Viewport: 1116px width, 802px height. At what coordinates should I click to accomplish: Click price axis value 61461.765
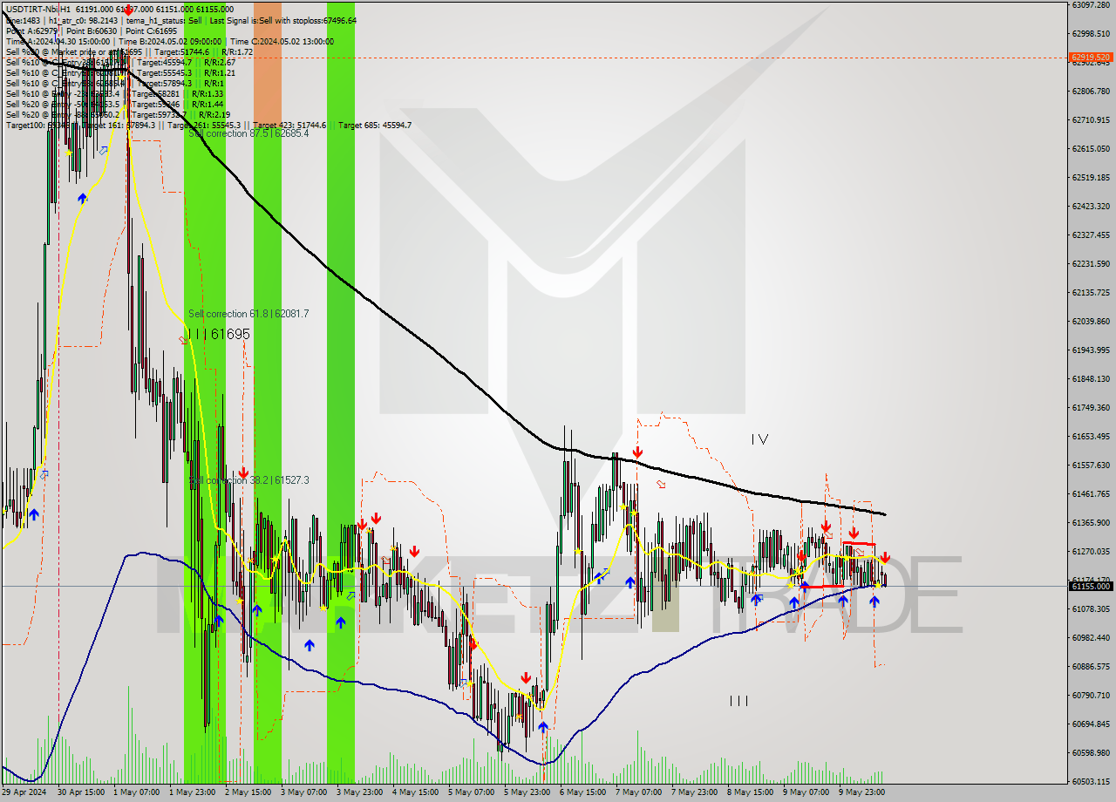[1091, 493]
